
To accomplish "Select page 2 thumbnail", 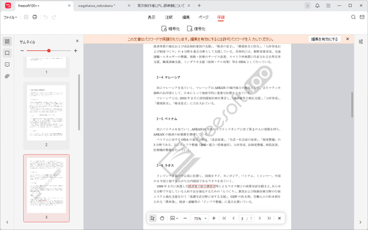I will (46, 116).
